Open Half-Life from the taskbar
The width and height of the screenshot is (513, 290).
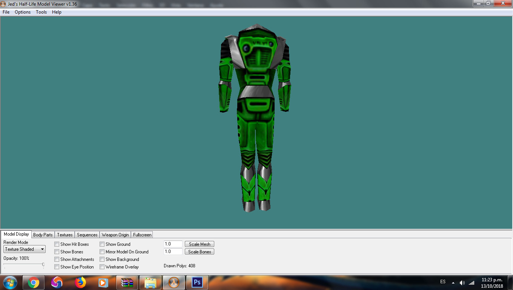coord(174,282)
